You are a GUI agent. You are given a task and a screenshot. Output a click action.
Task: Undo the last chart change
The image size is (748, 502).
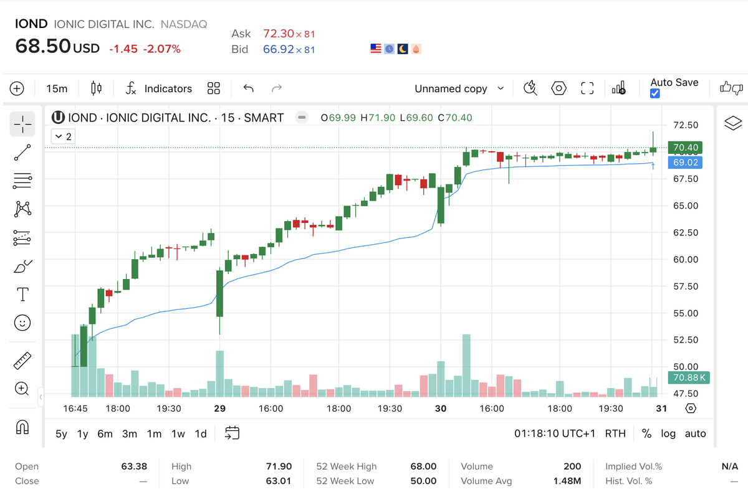(248, 88)
